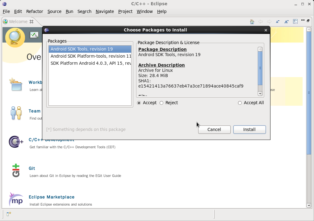Cancel the package installation dialog
The height and width of the screenshot is (221, 314).
(x=214, y=129)
